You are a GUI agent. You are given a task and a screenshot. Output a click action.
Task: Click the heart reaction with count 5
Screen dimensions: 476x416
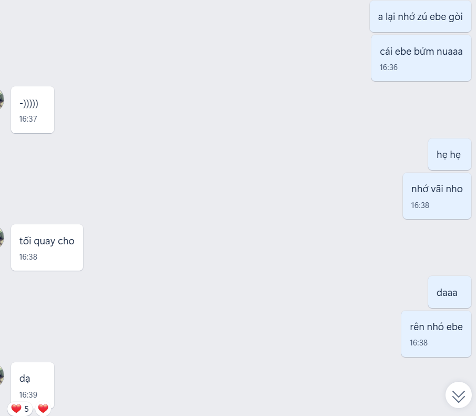[20, 409]
